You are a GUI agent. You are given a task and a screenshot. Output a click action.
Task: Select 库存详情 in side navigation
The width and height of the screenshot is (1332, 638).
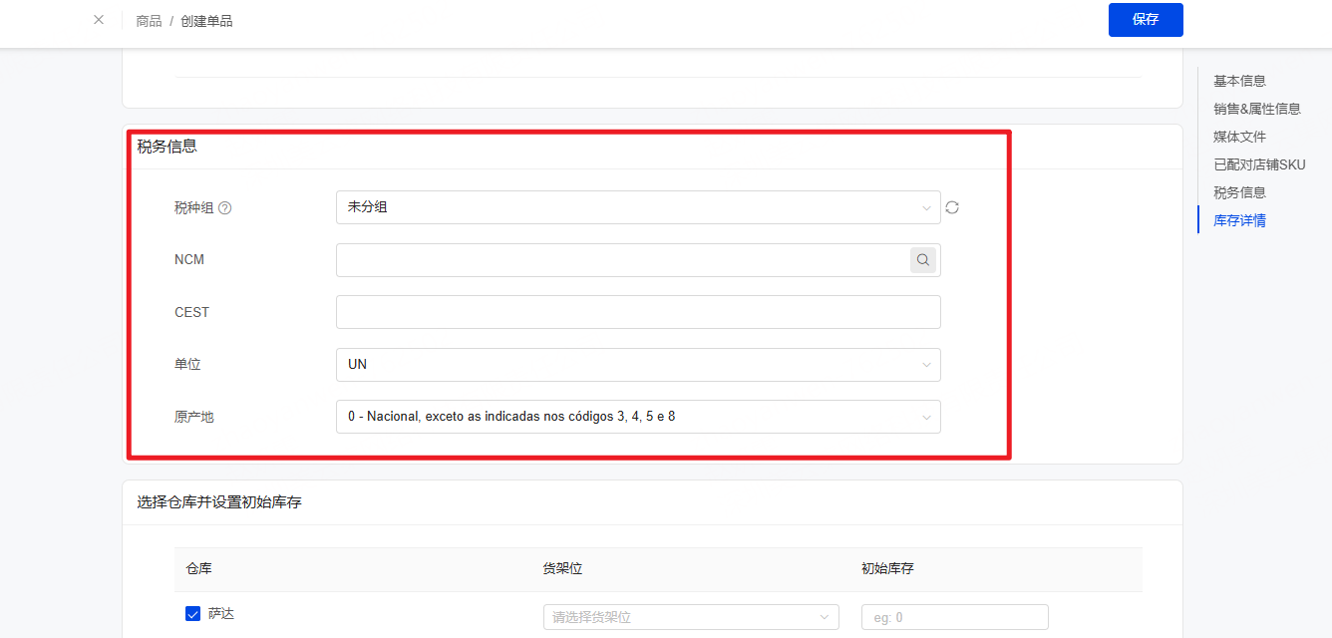pyautogui.click(x=1239, y=220)
